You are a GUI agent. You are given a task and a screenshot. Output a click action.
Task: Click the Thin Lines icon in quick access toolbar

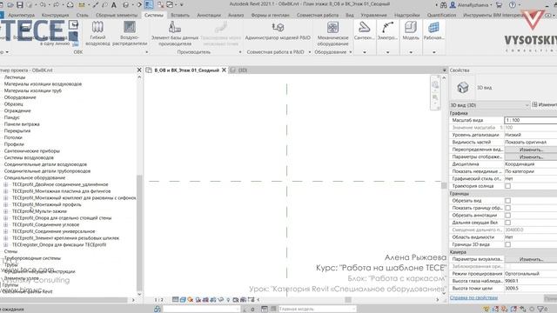point(149,4)
